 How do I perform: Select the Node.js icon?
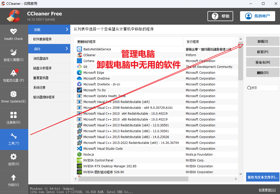click(79, 154)
